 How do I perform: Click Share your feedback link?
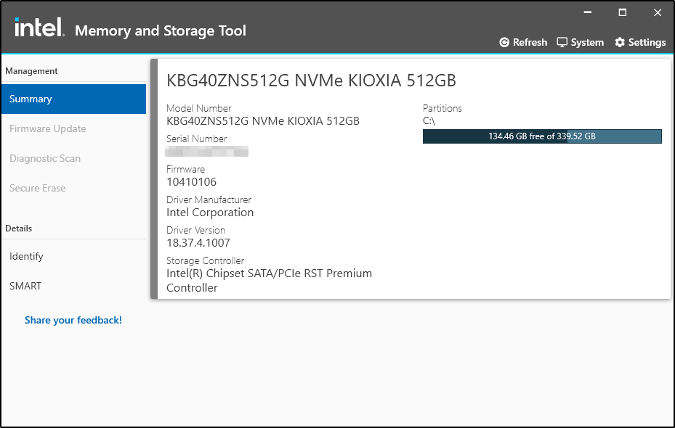coord(73,320)
